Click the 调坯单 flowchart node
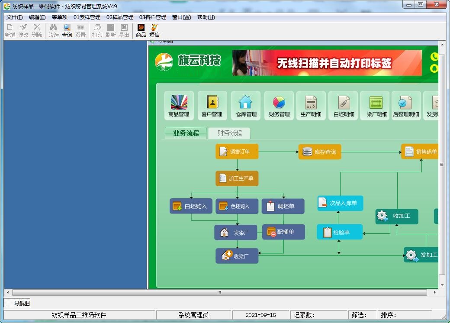The image size is (450, 323). pyautogui.click(x=283, y=206)
